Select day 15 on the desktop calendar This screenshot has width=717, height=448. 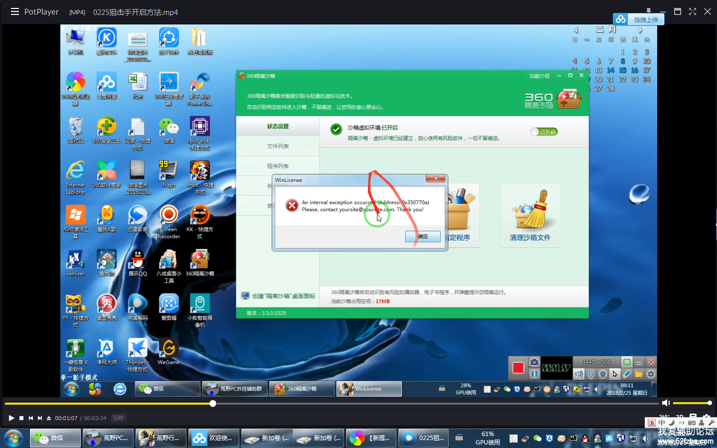(622, 70)
